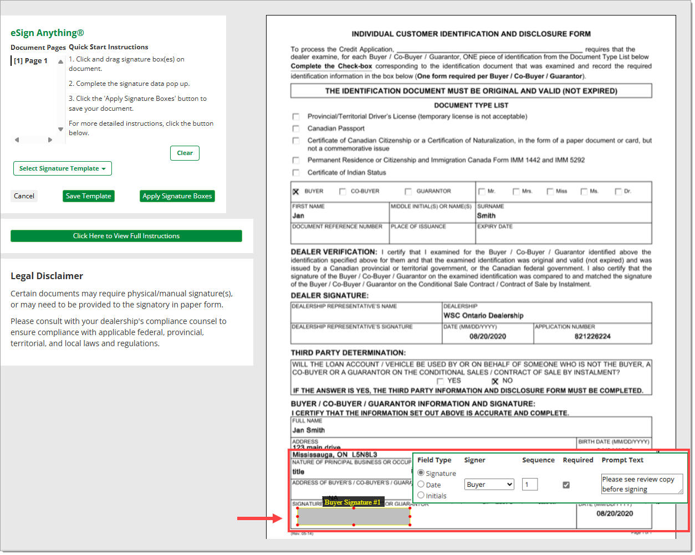Check the Certificate of Canadian Citizenship checkbox

tap(296, 141)
